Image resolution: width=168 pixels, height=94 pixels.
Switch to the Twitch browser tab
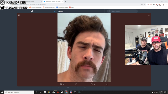32,2
